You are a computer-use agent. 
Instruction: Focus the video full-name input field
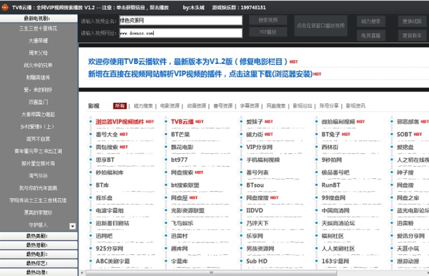coord(181,21)
